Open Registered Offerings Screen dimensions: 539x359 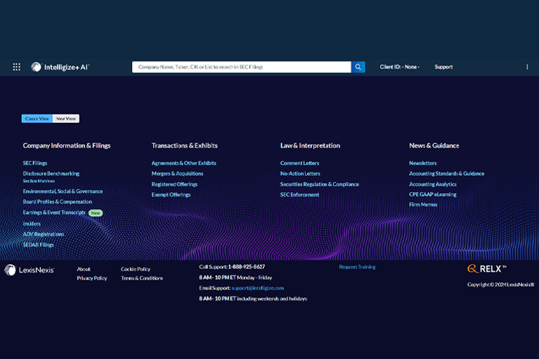click(x=174, y=184)
